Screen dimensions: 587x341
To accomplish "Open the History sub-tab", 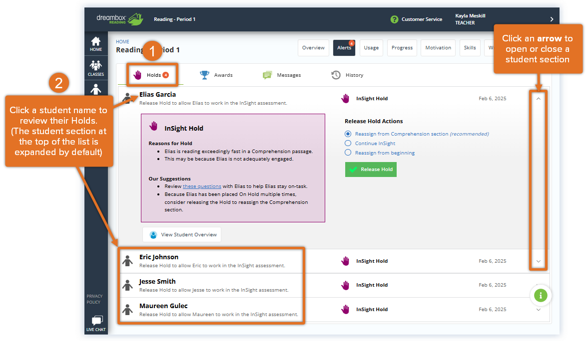I will pyautogui.click(x=347, y=75).
